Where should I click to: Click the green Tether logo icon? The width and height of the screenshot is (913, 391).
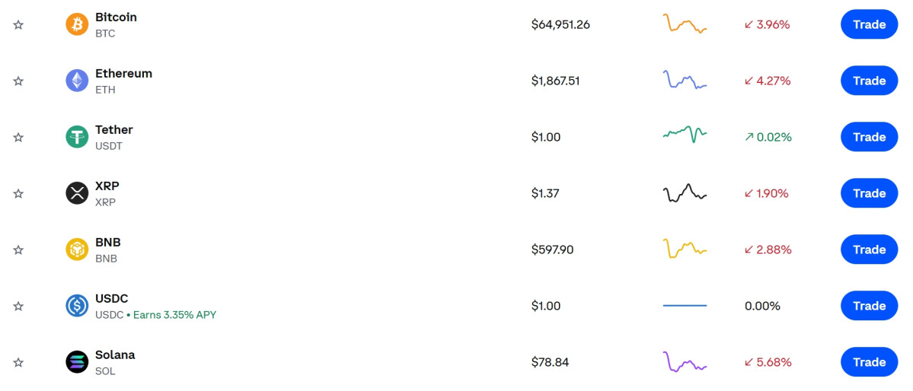77,137
